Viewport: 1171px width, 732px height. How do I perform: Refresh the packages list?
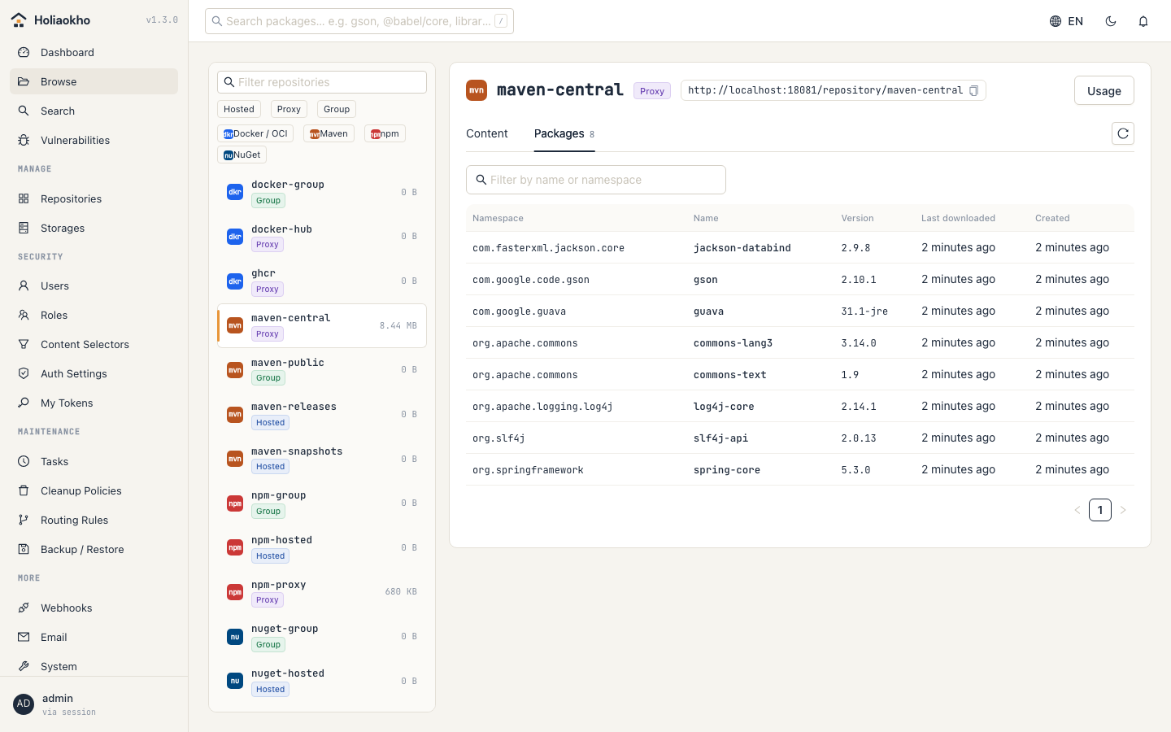pos(1123,133)
